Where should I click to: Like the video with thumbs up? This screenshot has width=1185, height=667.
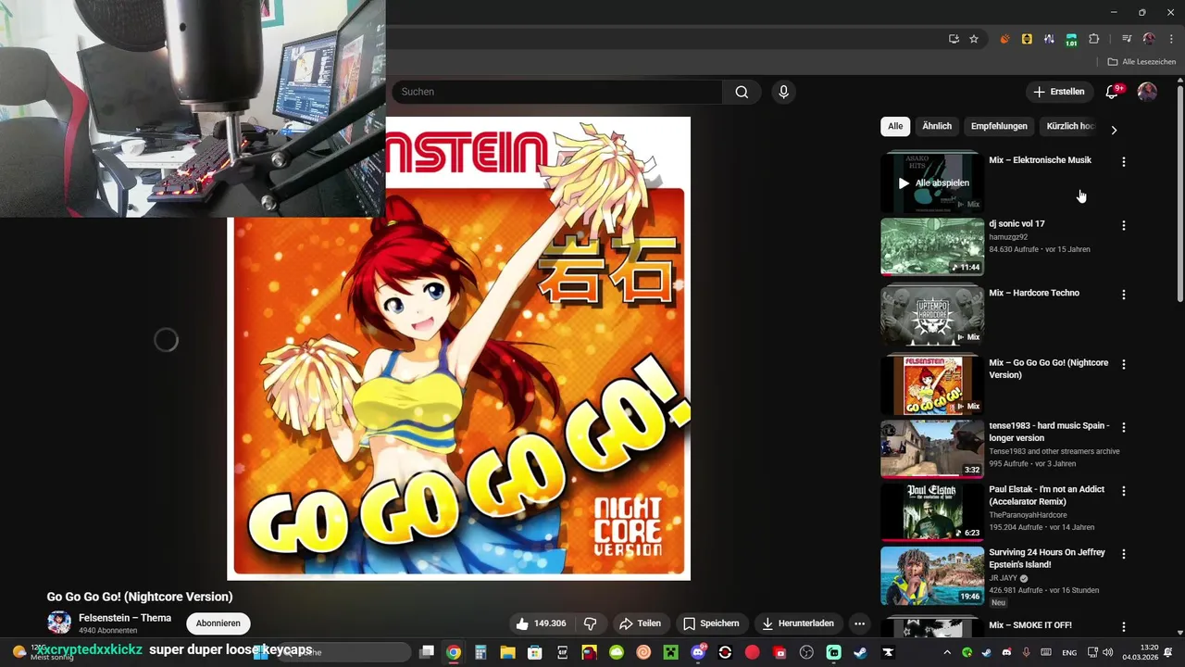click(543, 623)
